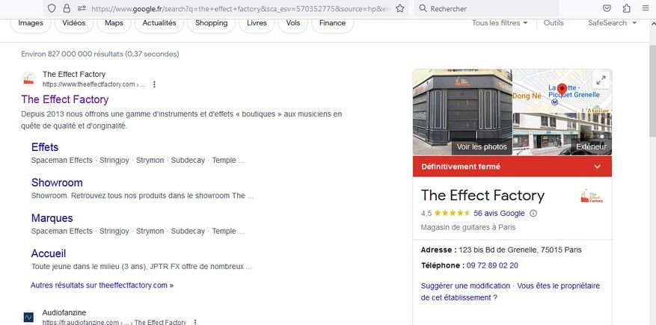
Task: Open the Showroom sitelink
Action: tap(57, 182)
